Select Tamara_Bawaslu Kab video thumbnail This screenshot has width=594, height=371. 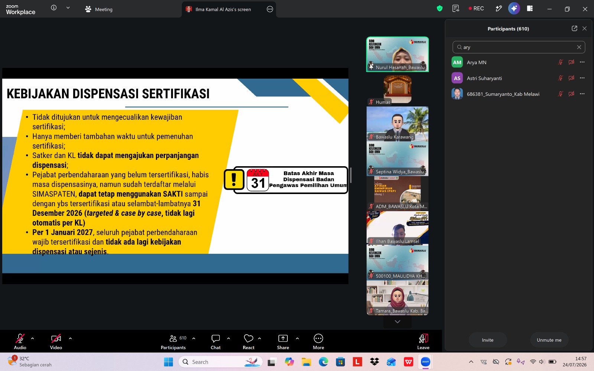tap(398, 298)
